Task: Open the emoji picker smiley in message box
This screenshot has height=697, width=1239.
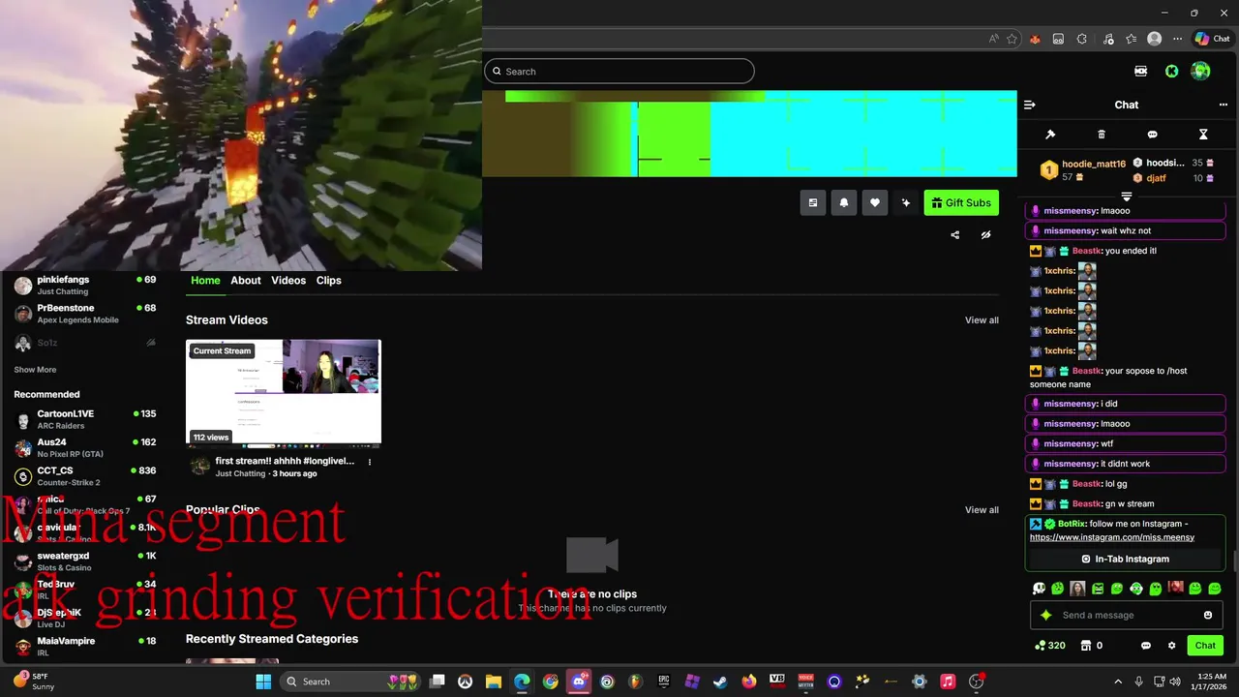Action: click(1207, 615)
